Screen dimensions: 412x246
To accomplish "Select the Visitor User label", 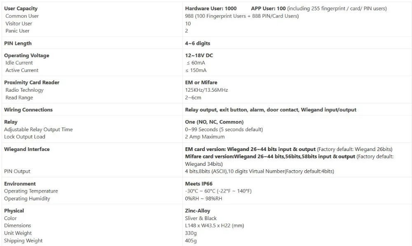I will pos(19,23).
